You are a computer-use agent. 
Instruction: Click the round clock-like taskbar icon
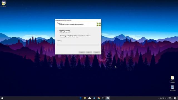point(103,98)
